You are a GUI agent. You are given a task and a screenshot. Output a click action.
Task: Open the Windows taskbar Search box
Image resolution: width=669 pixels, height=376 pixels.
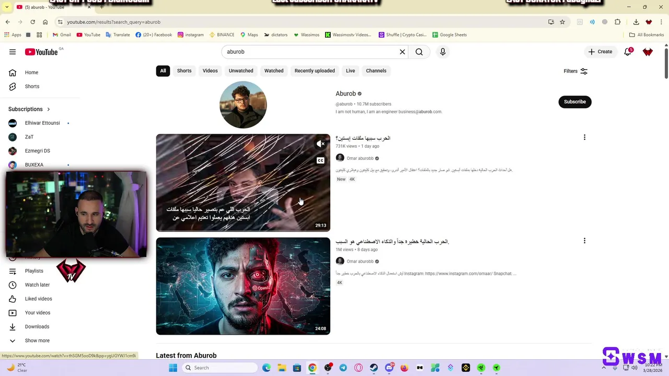pos(220,368)
